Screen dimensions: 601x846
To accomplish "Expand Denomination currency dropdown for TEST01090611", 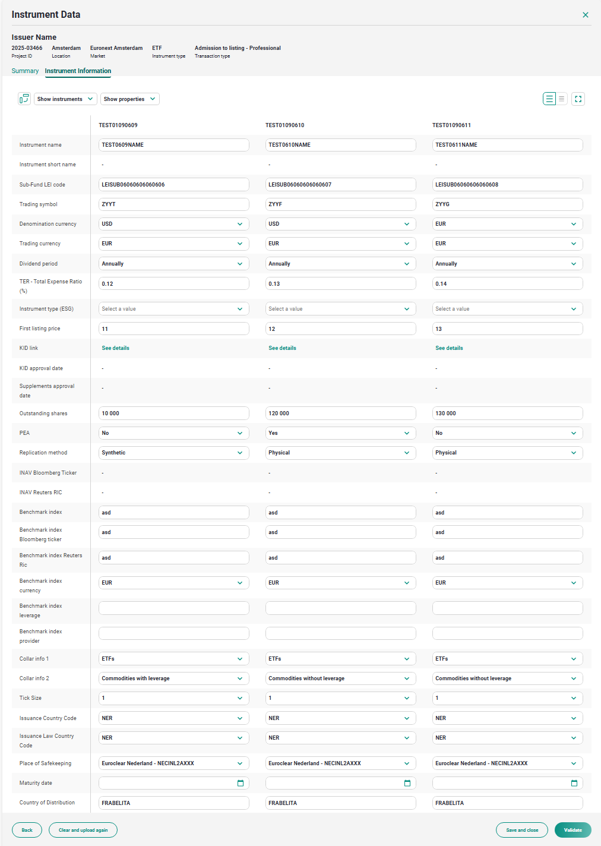I will [x=507, y=224].
